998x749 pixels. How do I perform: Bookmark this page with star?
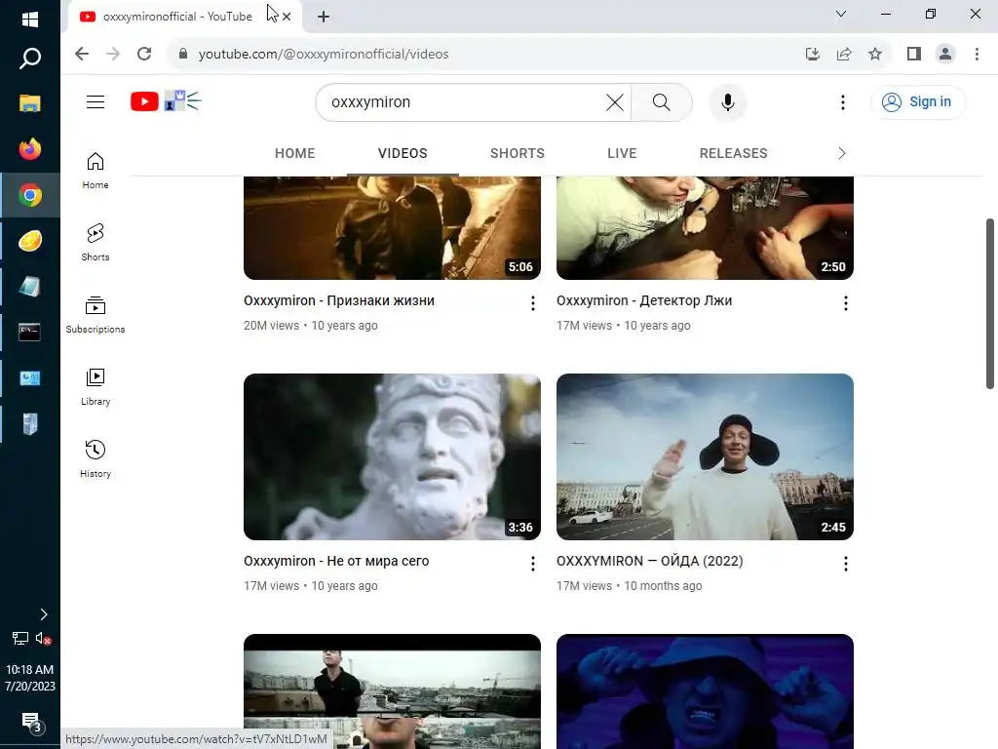coord(875,55)
